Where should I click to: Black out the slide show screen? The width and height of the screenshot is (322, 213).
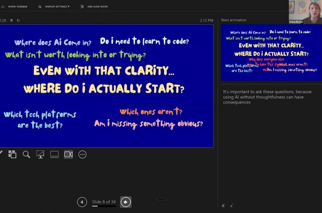pyautogui.click(x=41, y=155)
